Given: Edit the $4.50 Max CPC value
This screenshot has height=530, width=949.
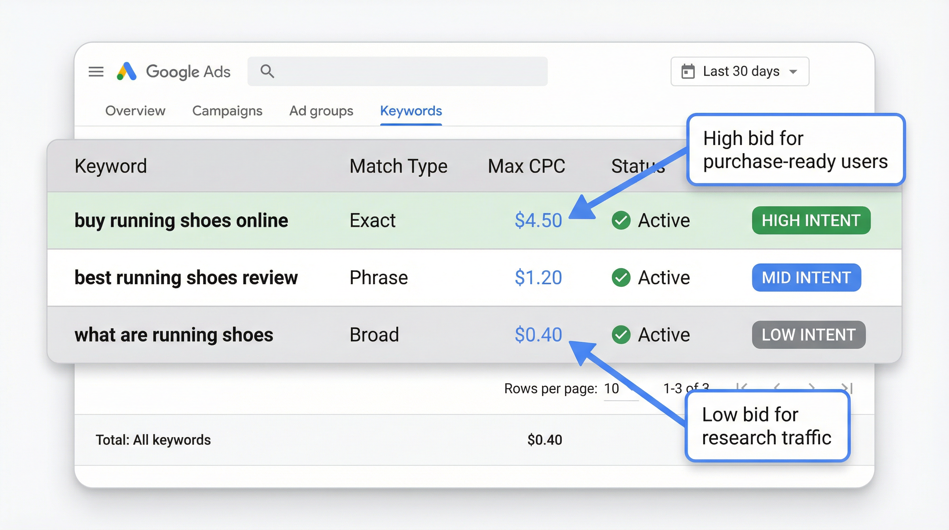Looking at the screenshot, I should click(539, 220).
